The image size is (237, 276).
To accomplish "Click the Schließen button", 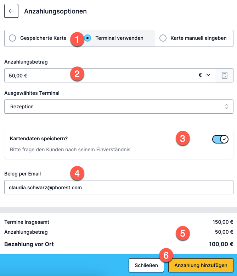I will pyautogui.click(x=146, y=265).
